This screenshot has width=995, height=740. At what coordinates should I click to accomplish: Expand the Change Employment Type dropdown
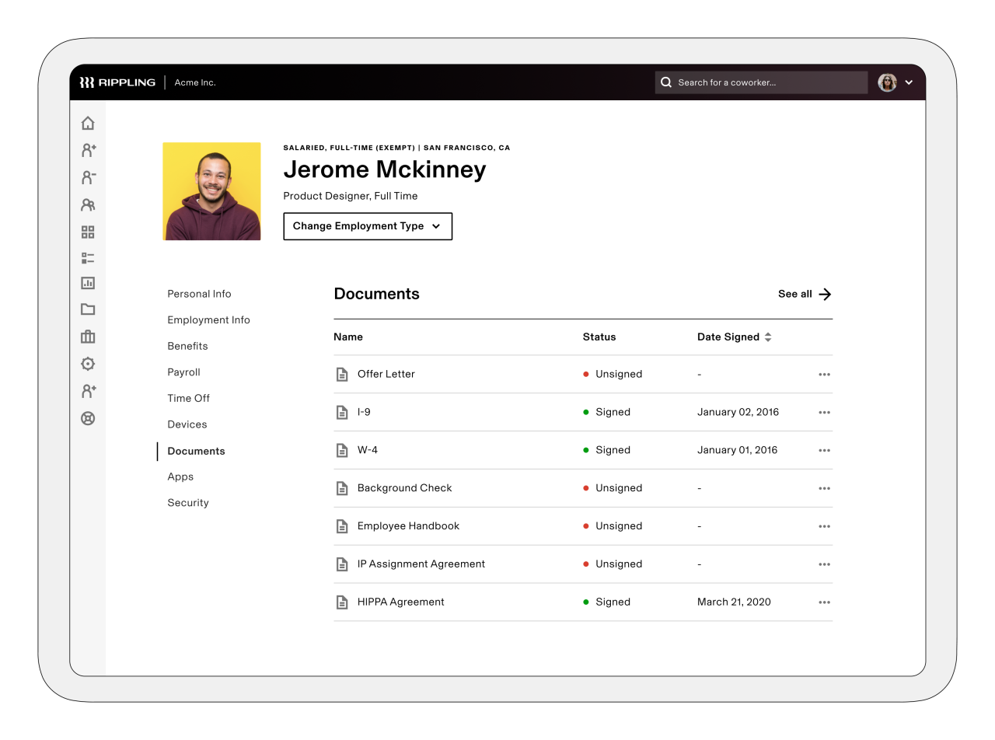click(368, 226)
